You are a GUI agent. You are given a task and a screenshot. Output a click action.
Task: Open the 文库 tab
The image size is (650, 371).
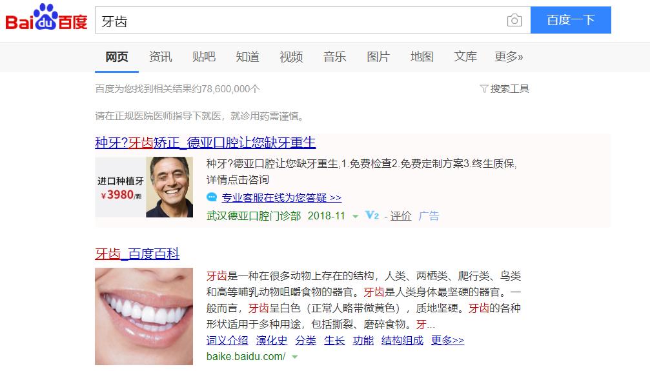pyautogui.click(x=465, y=56)
